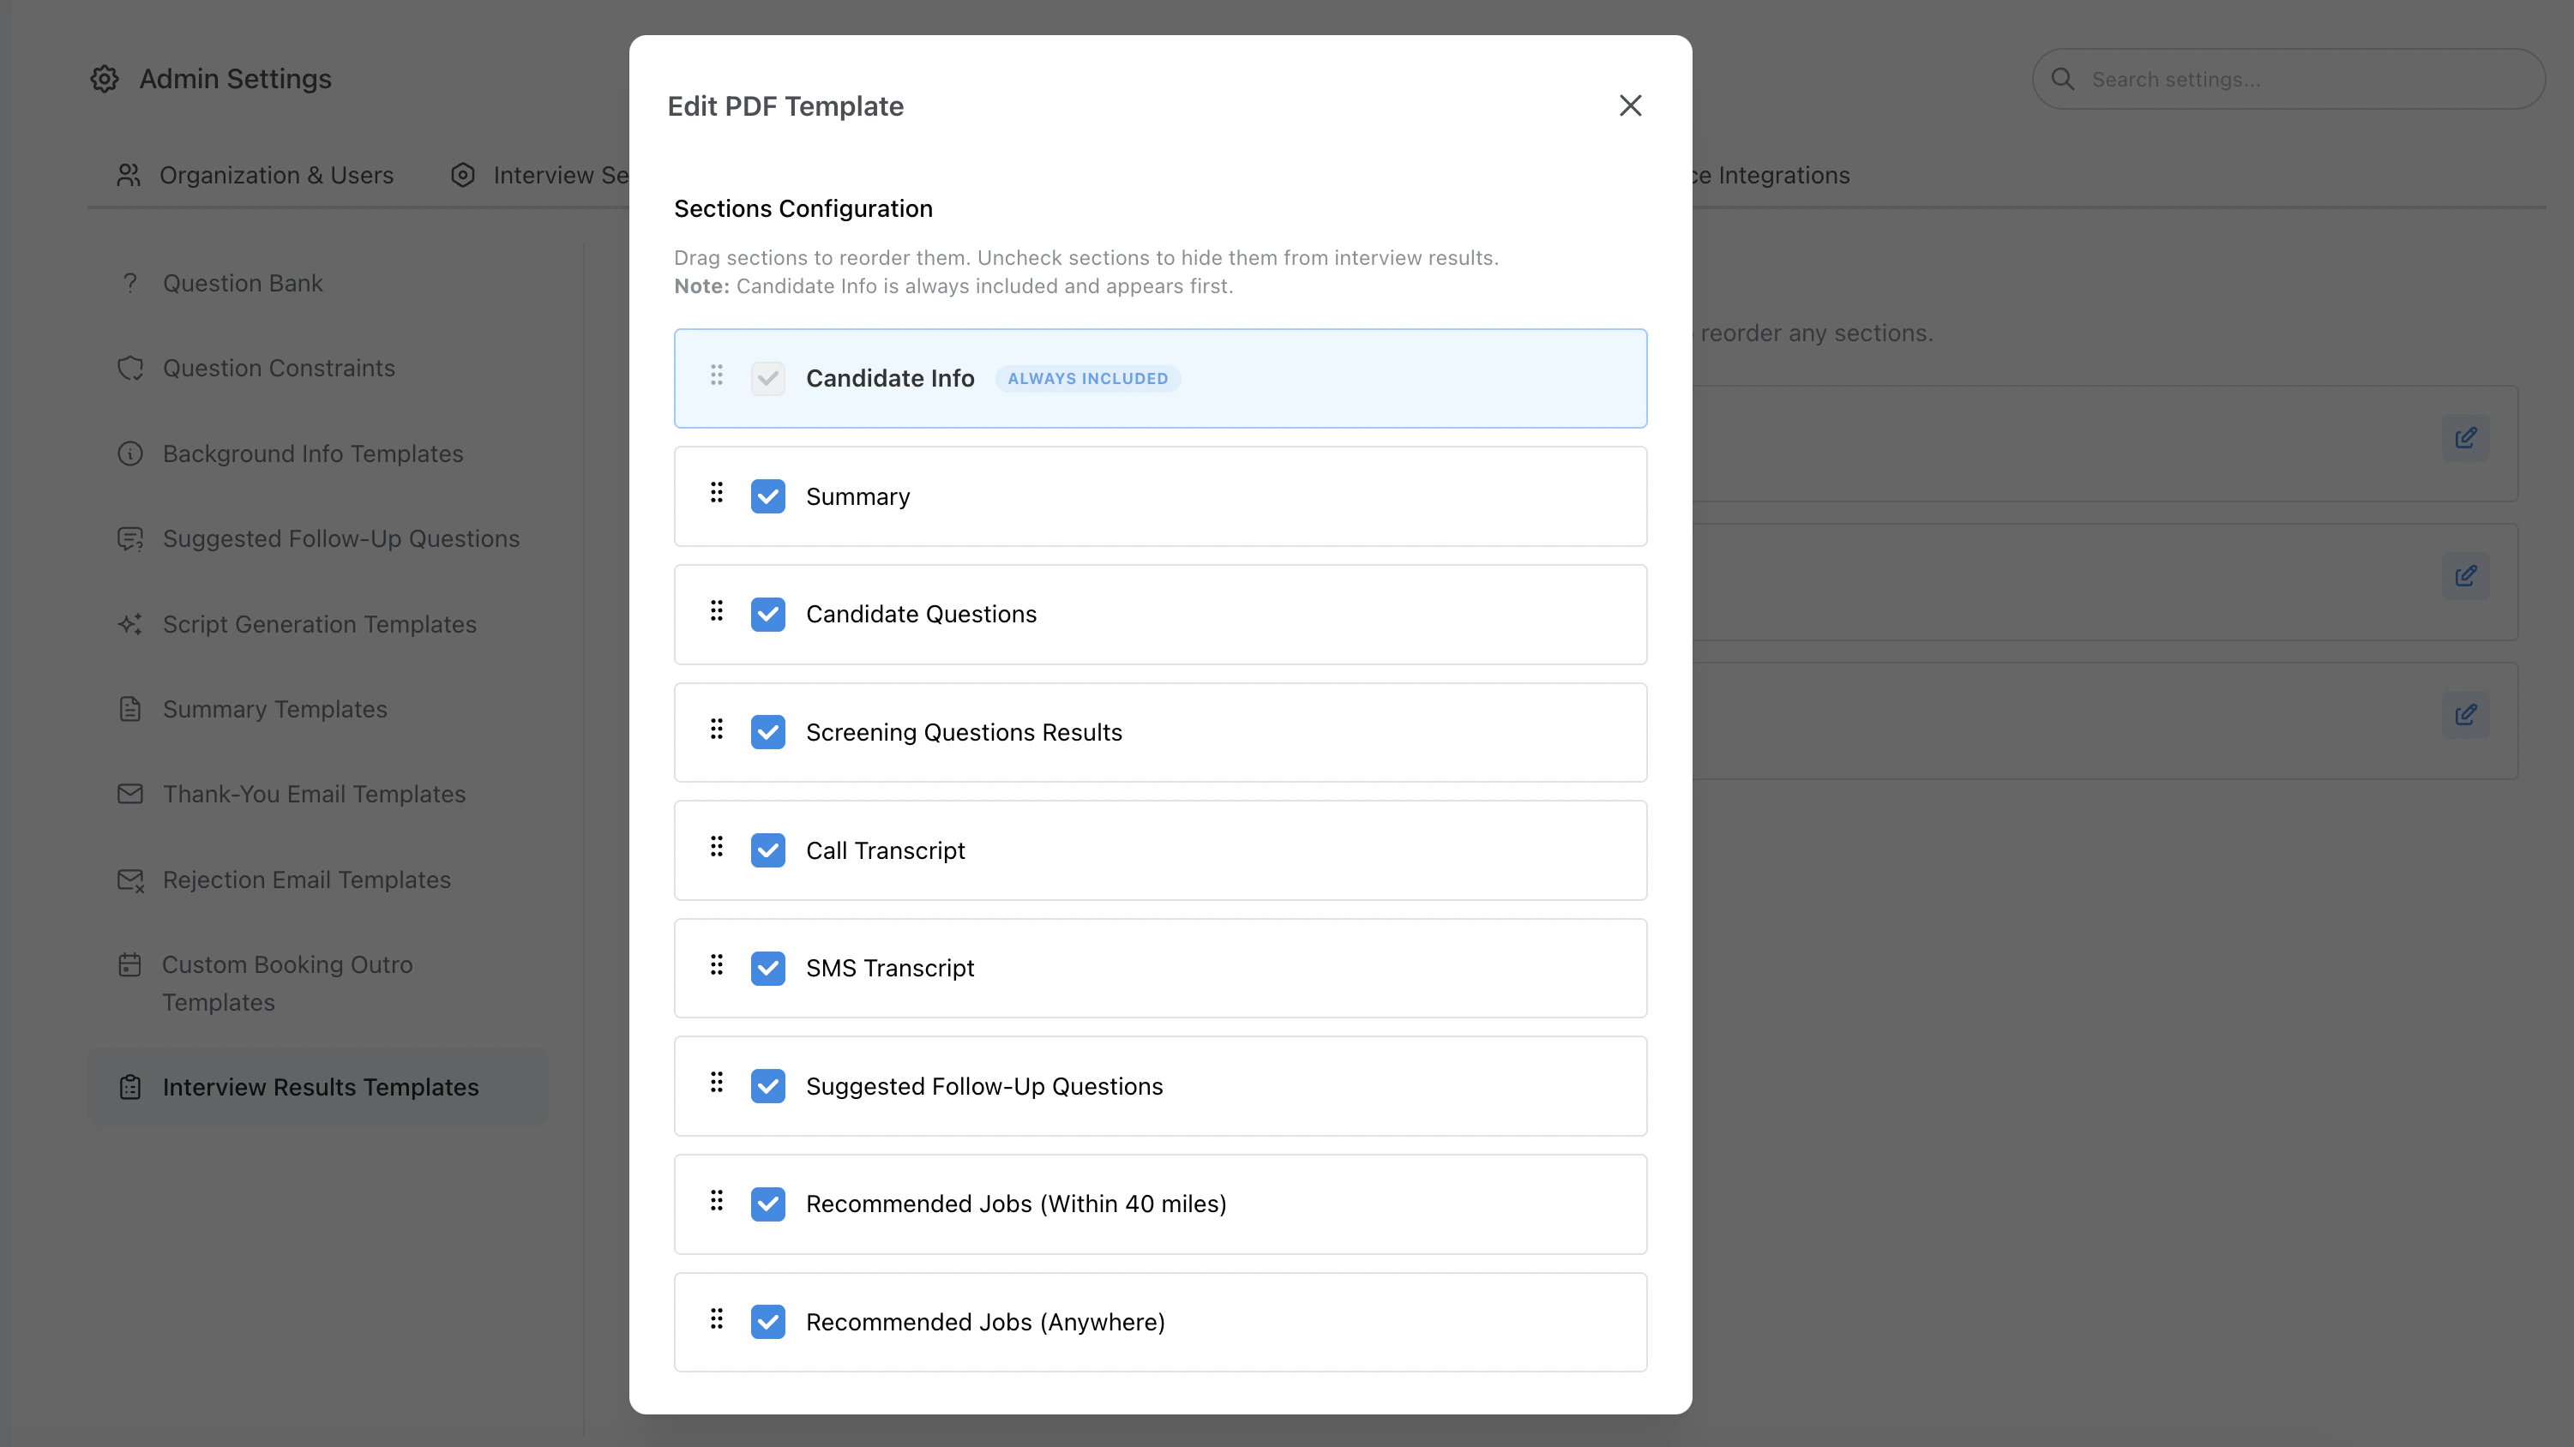
Task: Go to Rejection Email Templates
Action: tap(307, 880)
